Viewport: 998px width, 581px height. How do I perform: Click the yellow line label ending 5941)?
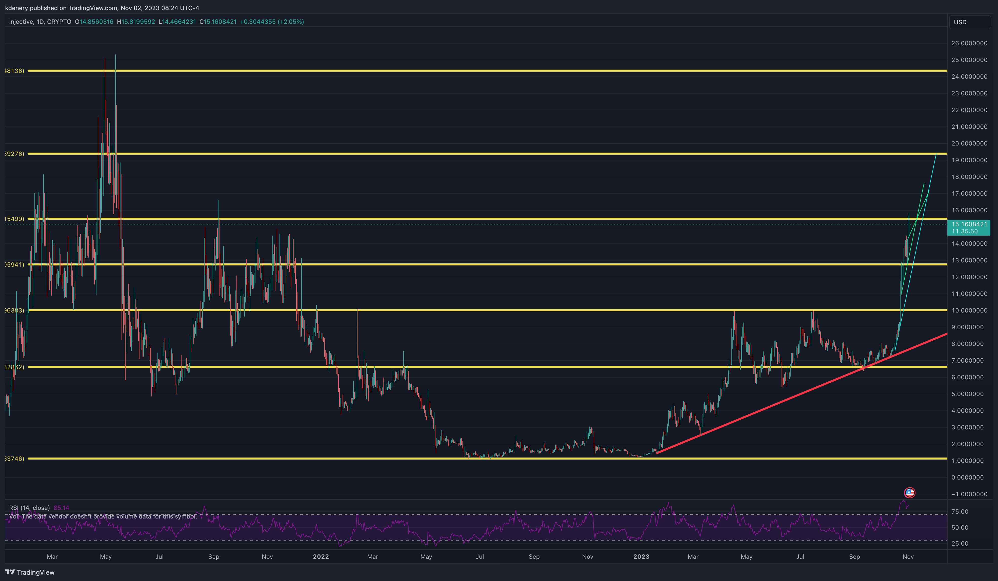point(15,264)
